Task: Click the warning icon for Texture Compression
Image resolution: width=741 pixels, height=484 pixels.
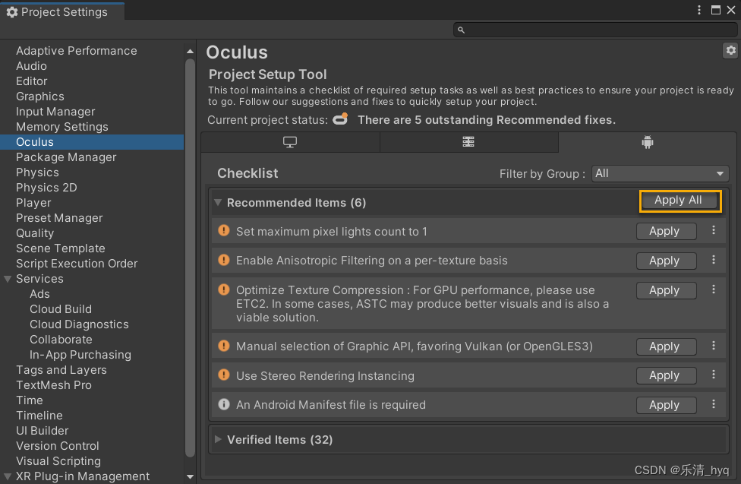Action: point(223,289)
